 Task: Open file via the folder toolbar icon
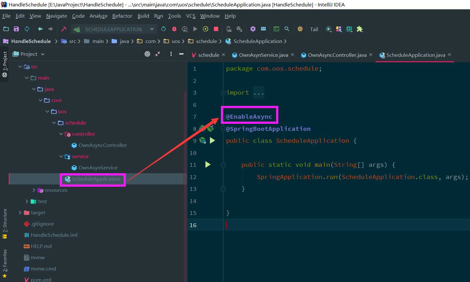pos(6,29)
